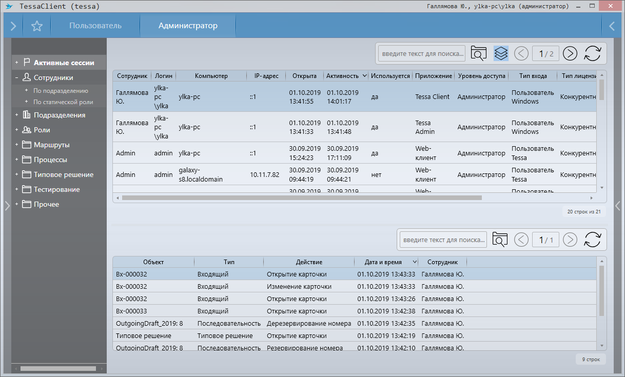Open По подразделению under Сотрудники
The width and height of the screenshot is (625, 377).
(x=61, y=91)
